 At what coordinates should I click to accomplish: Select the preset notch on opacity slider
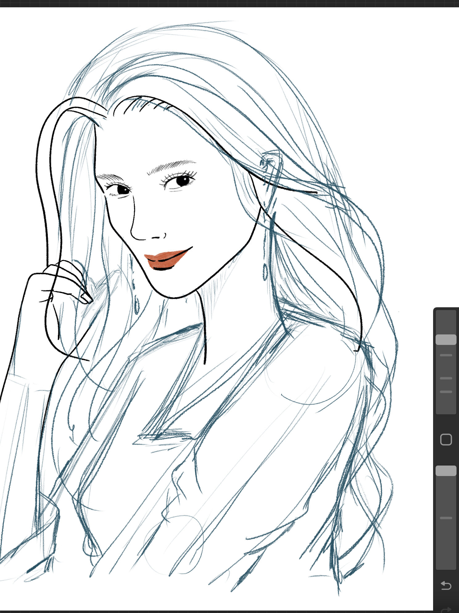(x=446, y=518)
